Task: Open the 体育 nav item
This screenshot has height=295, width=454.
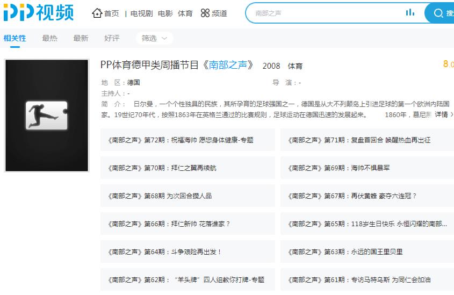Action: 185,13
